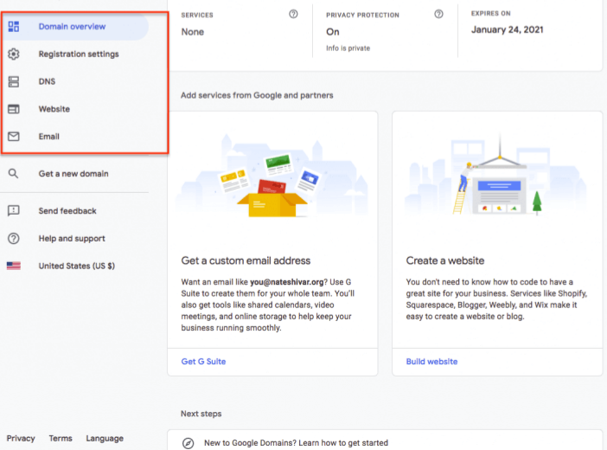The width and height of the screenshot is (607, 450).
Task: Open the Terms footer link
Action: [61, 439]
